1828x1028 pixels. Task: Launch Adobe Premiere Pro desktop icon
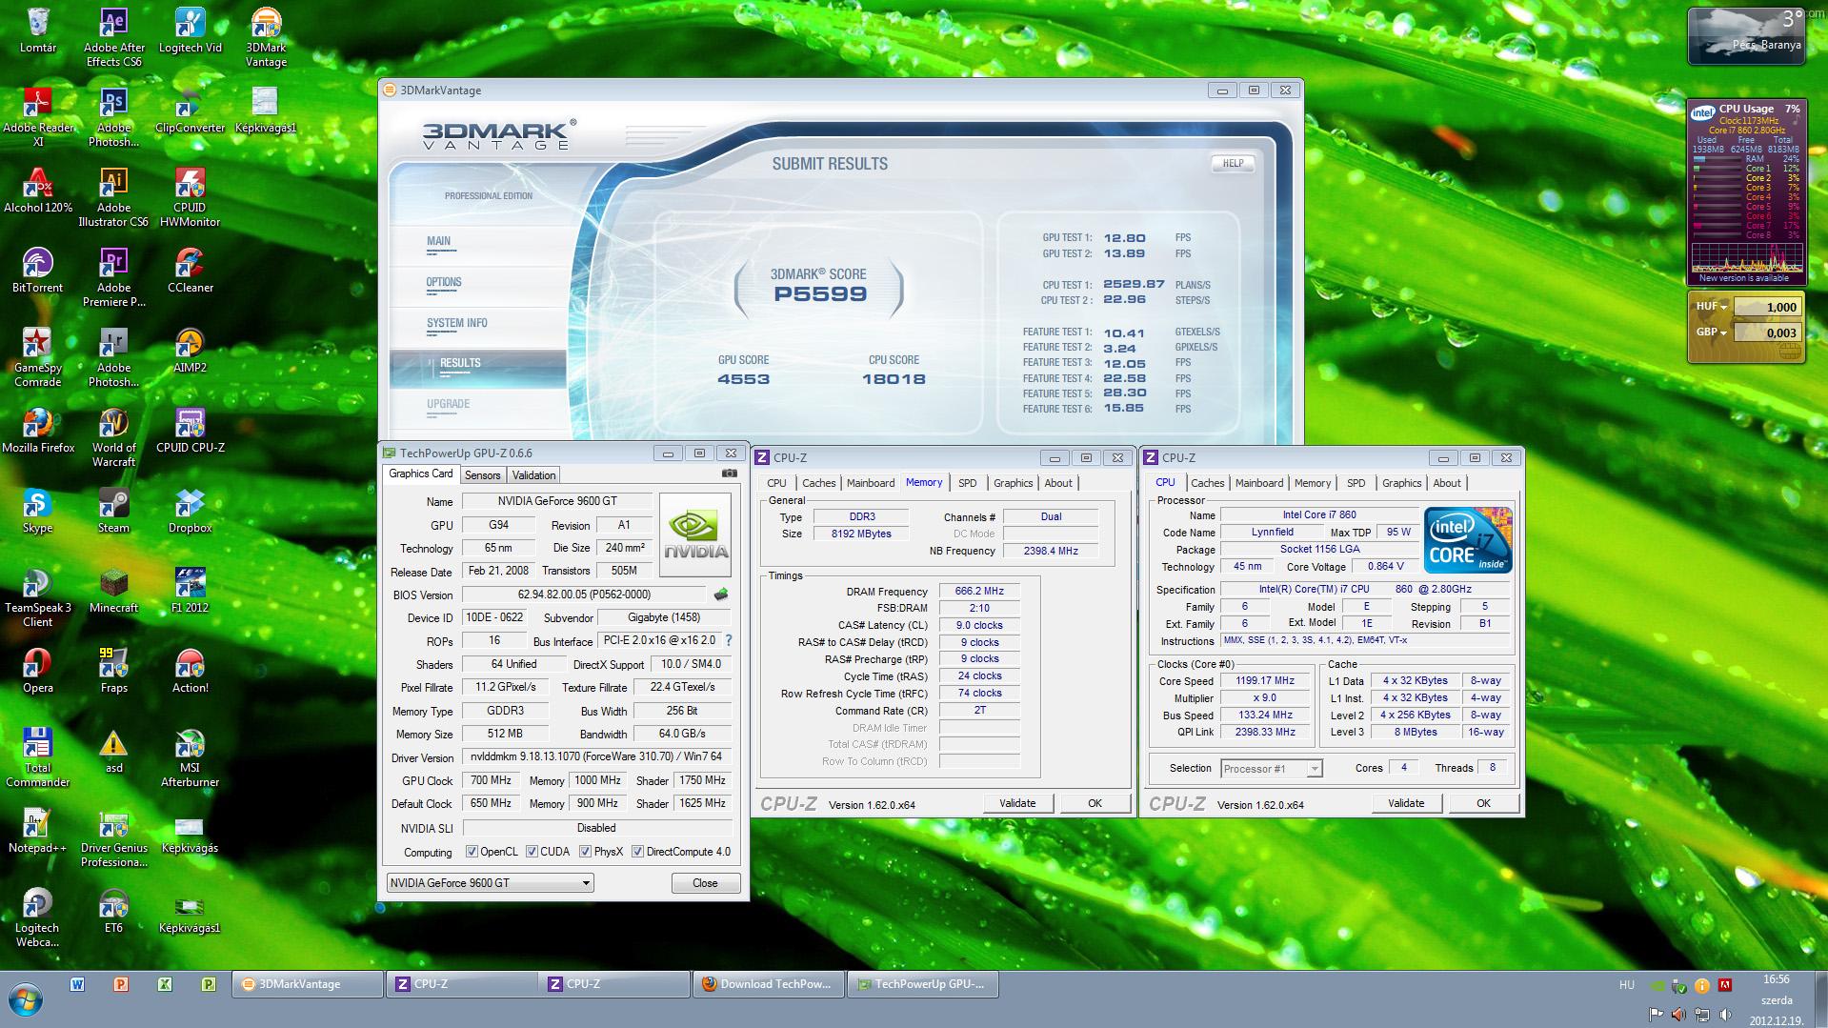coord(114,278)
